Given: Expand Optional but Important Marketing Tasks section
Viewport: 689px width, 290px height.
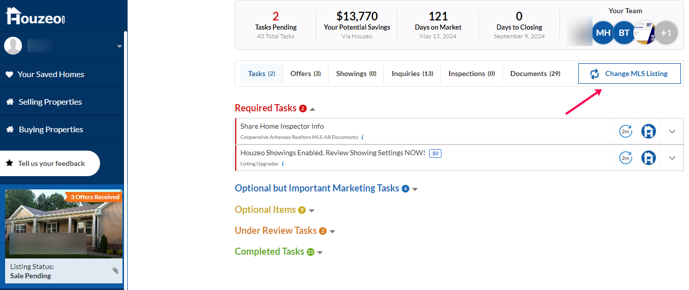Looking at the screenshot, I should 415,189.
